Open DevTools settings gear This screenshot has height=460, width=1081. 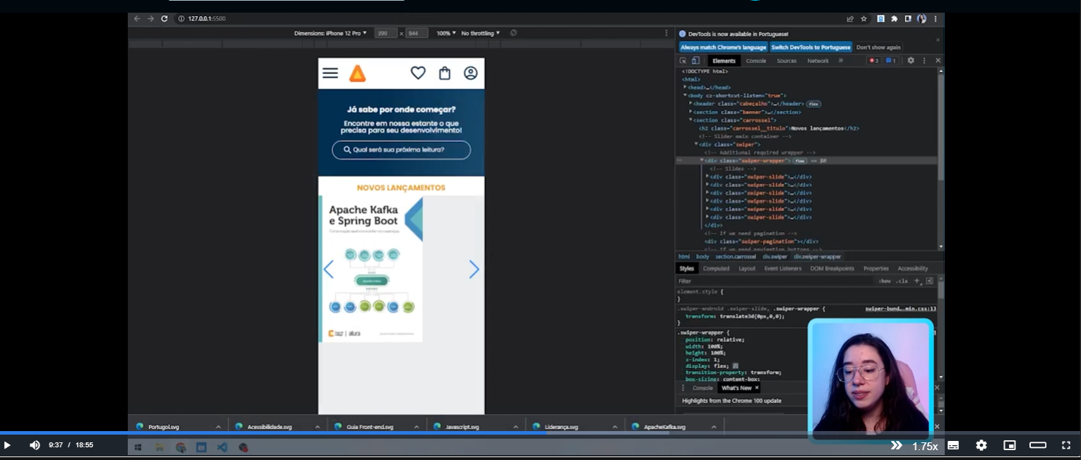pyautogui.click(x=911, y=61)
